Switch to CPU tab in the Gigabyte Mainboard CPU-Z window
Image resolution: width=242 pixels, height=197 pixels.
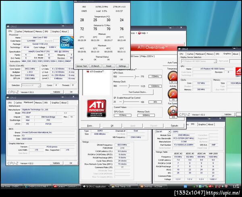10,103
